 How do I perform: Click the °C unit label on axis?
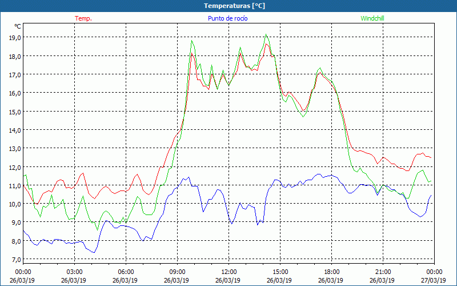(x=18, y=26)
